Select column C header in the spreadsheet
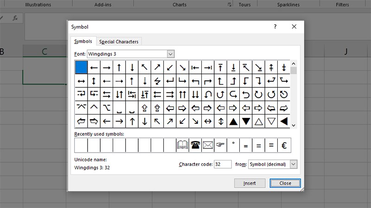This screenshot has height=208, width=371. (45, 51)
